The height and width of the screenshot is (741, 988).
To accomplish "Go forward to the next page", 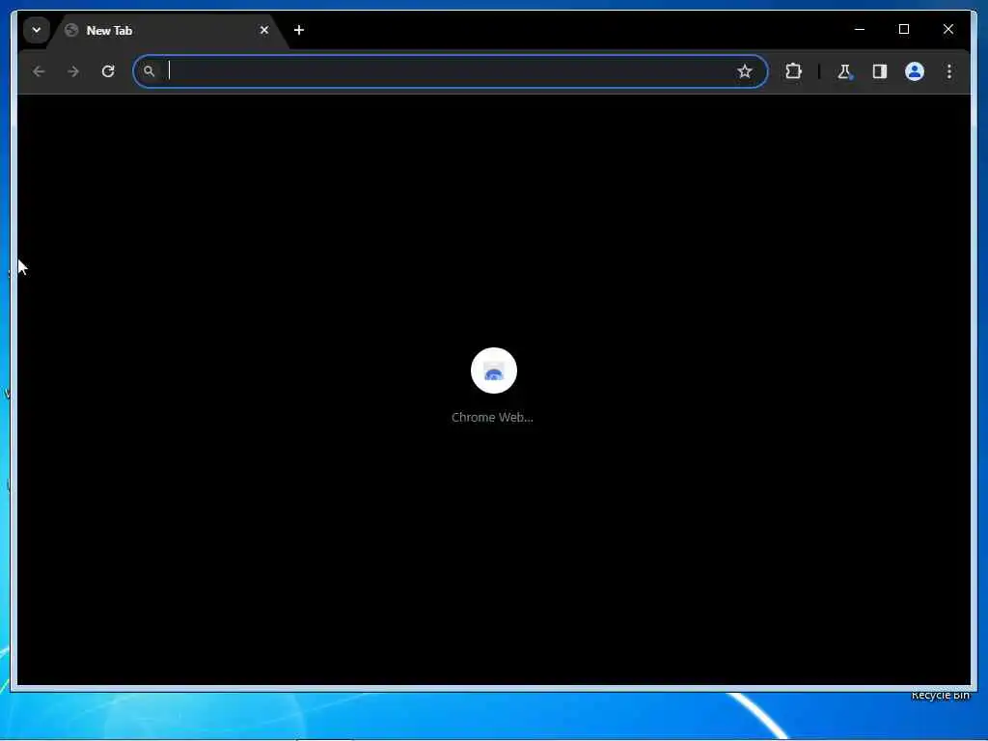I will point(73,71).
